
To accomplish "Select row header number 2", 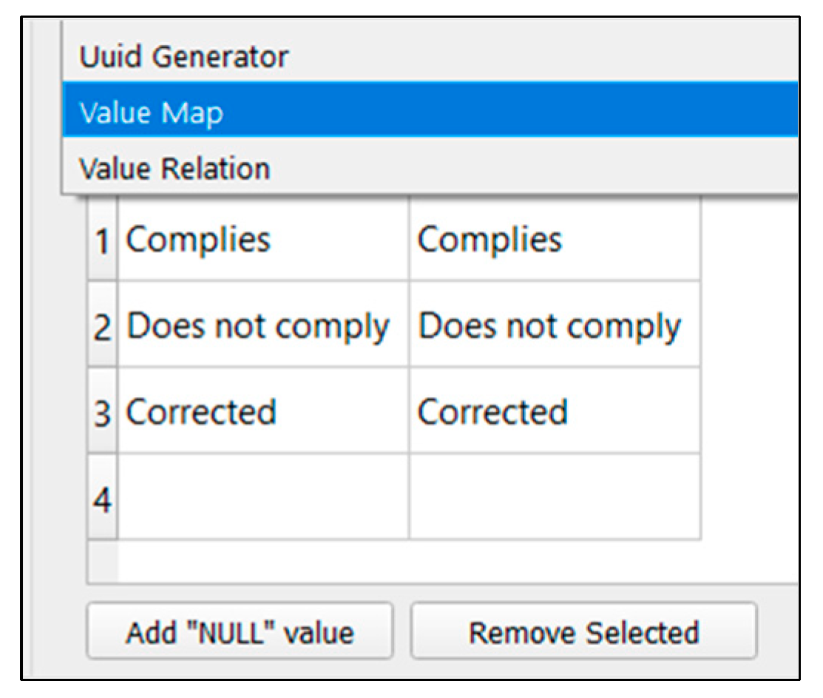I will (x=103, y=328).
